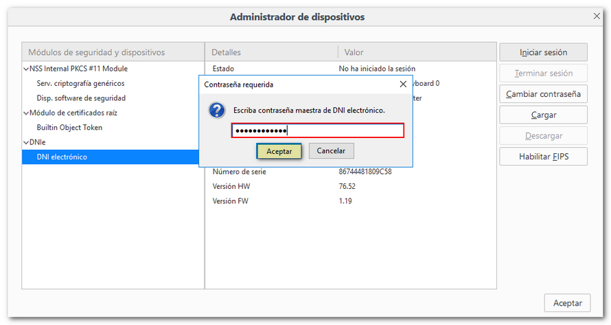
Task: Select the DNI electrónico tree item
Action: tap(62, 157)
